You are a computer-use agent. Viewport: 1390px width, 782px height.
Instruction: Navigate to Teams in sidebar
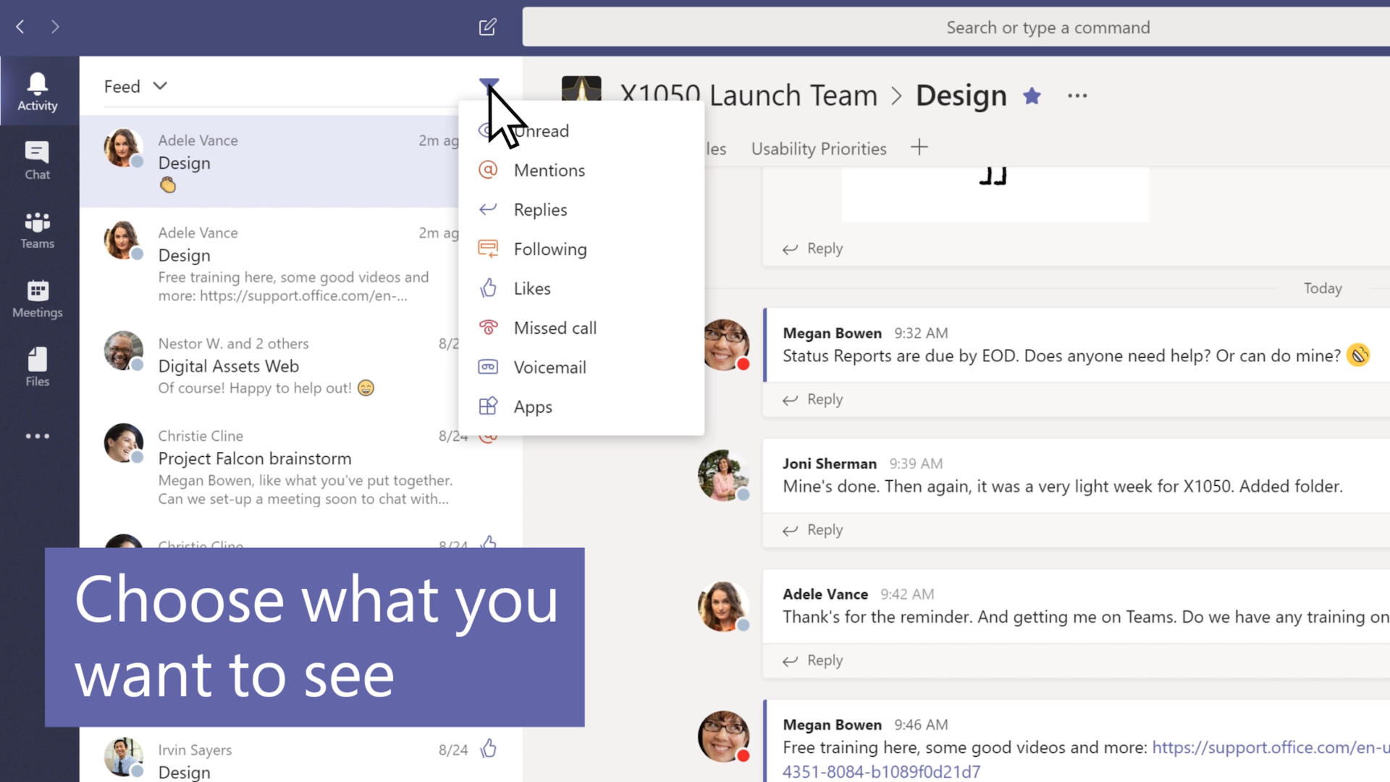[x=36, y=229]
